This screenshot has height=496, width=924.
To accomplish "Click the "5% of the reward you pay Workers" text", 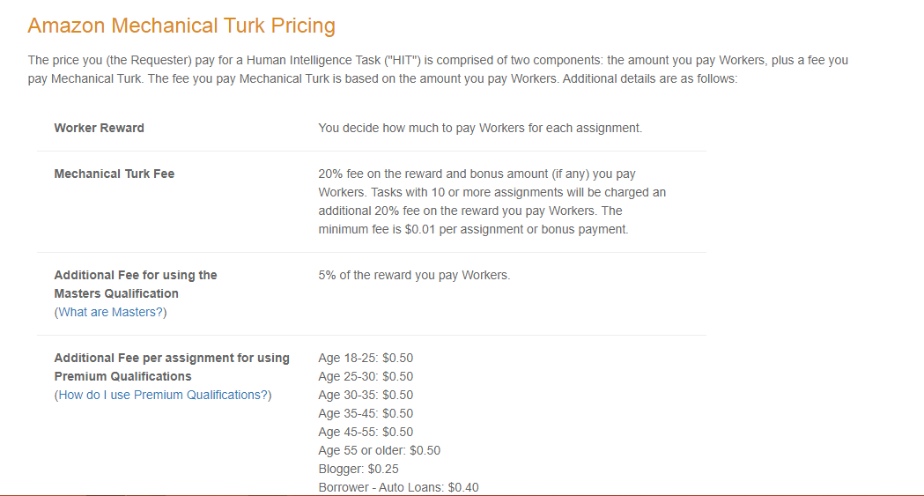I will (x=414, y=275).
